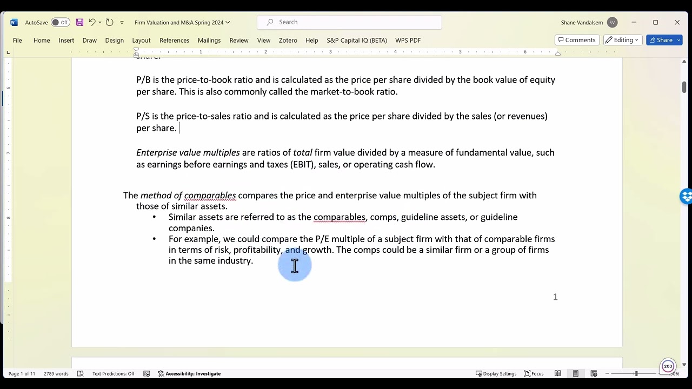Click the italic text 'method of comparables'
The width and height of the screenshot is (692, 389).
[x=188, y=196]
